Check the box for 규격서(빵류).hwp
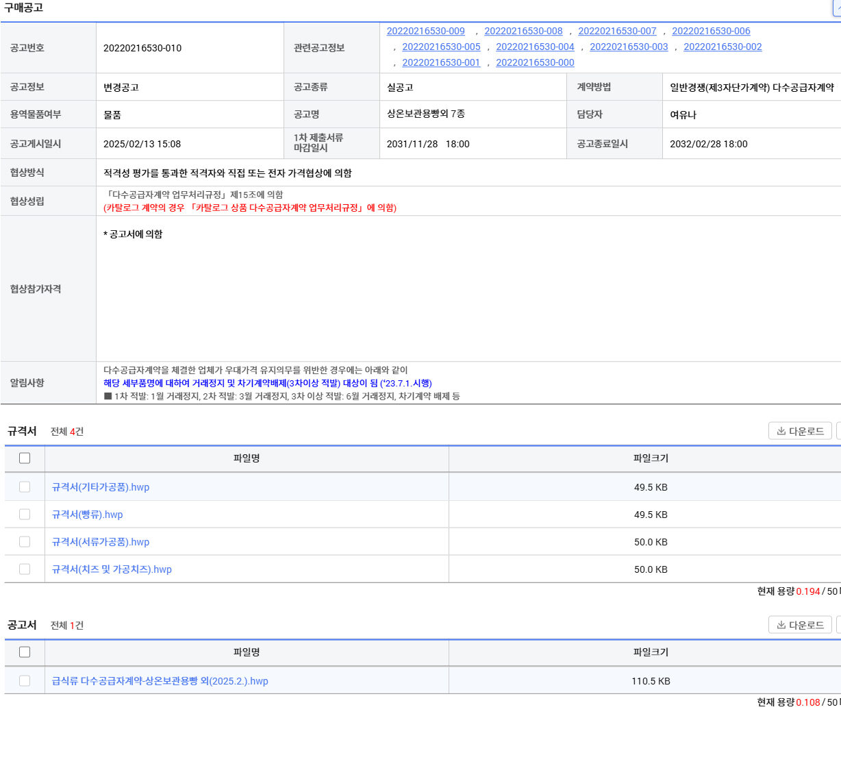The height and width of the screenshot is (777, 841). (x=25, y=515)
